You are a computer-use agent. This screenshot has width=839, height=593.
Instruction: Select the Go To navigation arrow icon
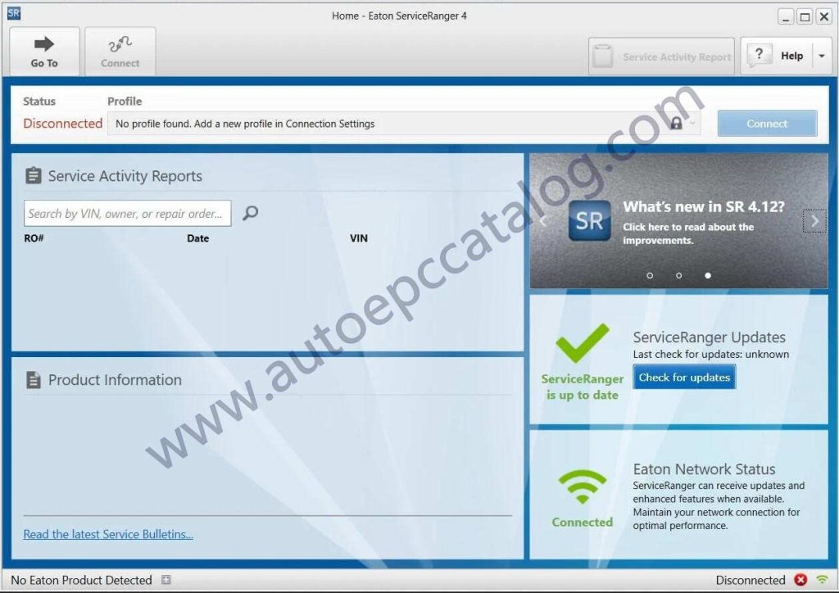click(44, 45)
